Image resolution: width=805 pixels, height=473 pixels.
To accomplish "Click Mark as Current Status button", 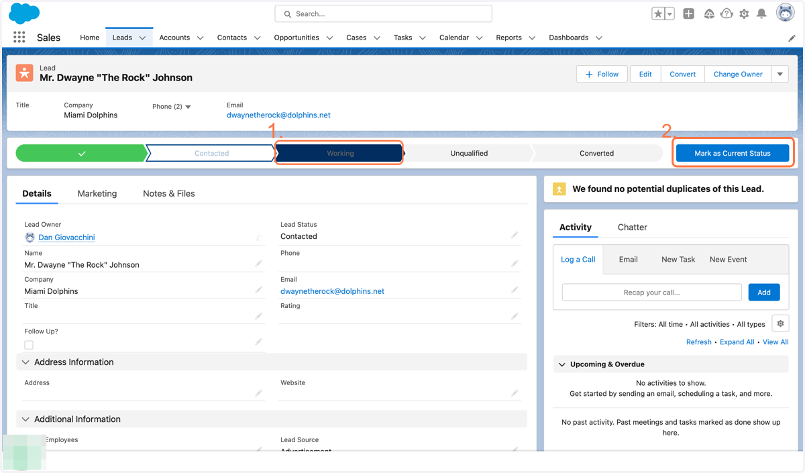I will click(x=733, y=154).
